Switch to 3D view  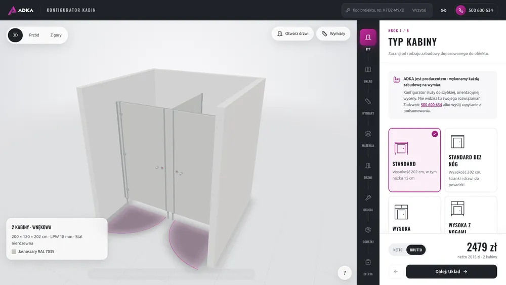pos(15,35)
